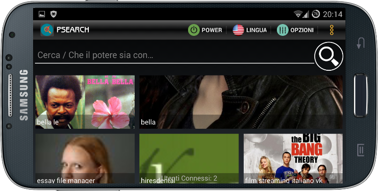378x191 pixels.
Task: Tap the magnifying glass search button
Action: click(x=328, y=56)
